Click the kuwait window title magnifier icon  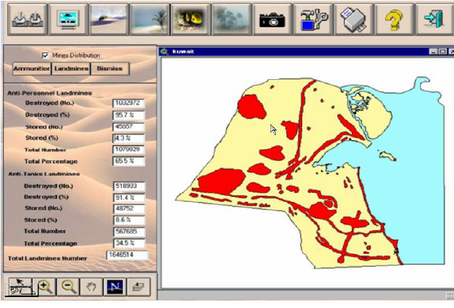[x=164, y=52]
